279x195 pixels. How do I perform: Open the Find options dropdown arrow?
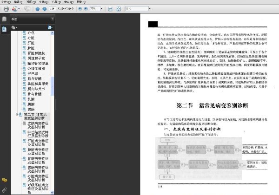click(150, 8)
